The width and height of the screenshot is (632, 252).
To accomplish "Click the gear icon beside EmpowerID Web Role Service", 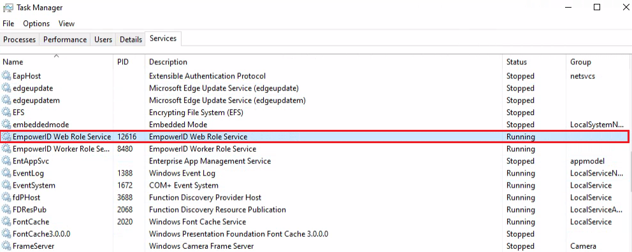I will [x=6, y=137].
